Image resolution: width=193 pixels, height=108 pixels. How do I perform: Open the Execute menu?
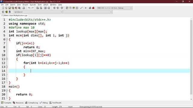pyautogui.click(x=33, y=5)
